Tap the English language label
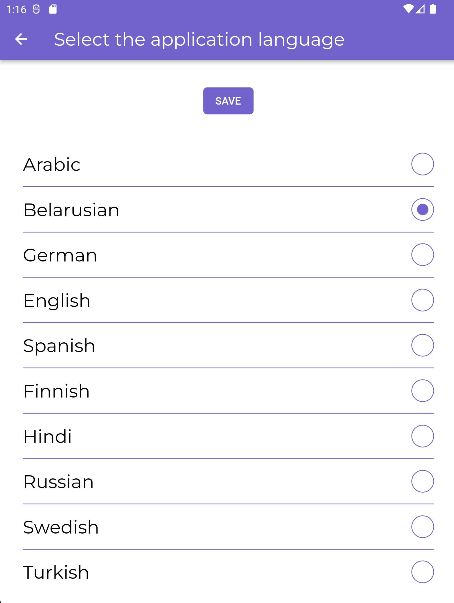This screenshot has height=603, width=454. pyautogui.click(x=57, y=301)
